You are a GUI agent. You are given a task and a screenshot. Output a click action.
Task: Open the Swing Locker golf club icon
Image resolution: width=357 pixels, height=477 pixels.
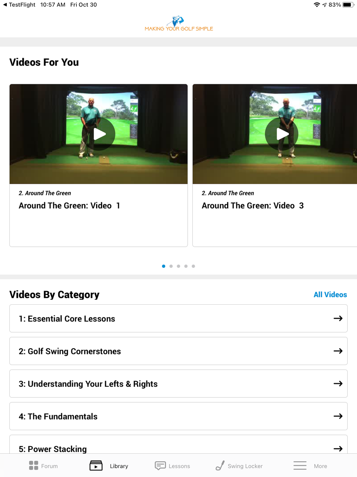point(220,466)
